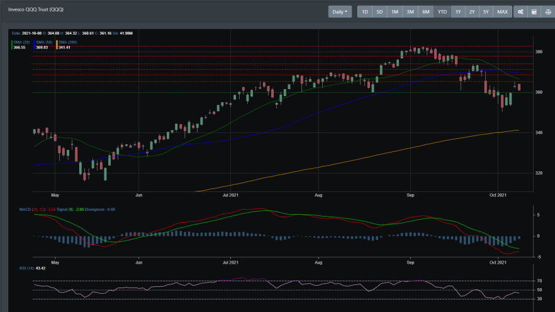Viewport: 555px width, 312px height.
Task: Expand the Daily interval dropdown
Action: [340, 12]
